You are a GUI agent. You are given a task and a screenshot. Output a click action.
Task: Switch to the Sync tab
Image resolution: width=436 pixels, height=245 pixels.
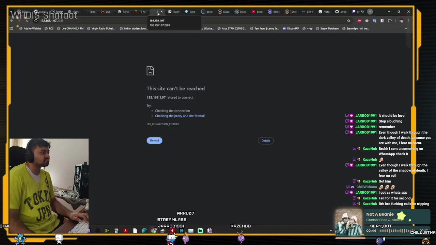[x=190, y=12]
